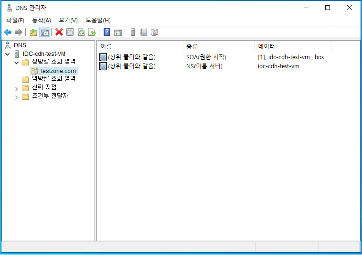Click the blue Back arrow toolbar icon
Image resolution: width=362 pixels, height=255 pixels.
tap(8, 32)
